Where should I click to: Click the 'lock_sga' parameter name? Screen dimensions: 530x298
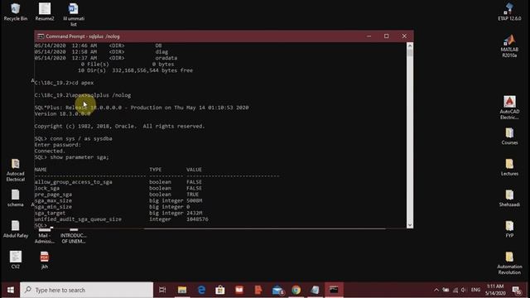46,188
